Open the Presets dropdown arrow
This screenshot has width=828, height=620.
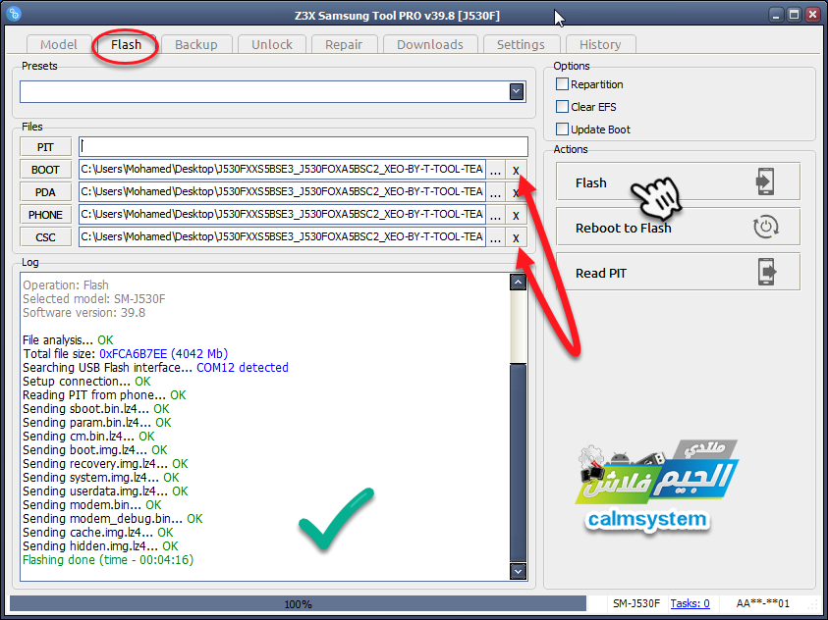tap(517, 91)
